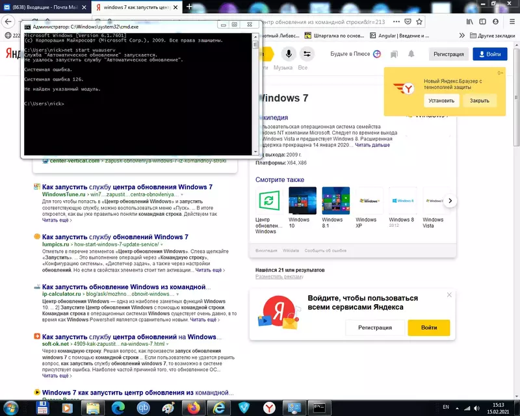The height and width of the screenshot is (416, 520).
Task: Open lumpics.ru result title link
Action: point(115,237)
